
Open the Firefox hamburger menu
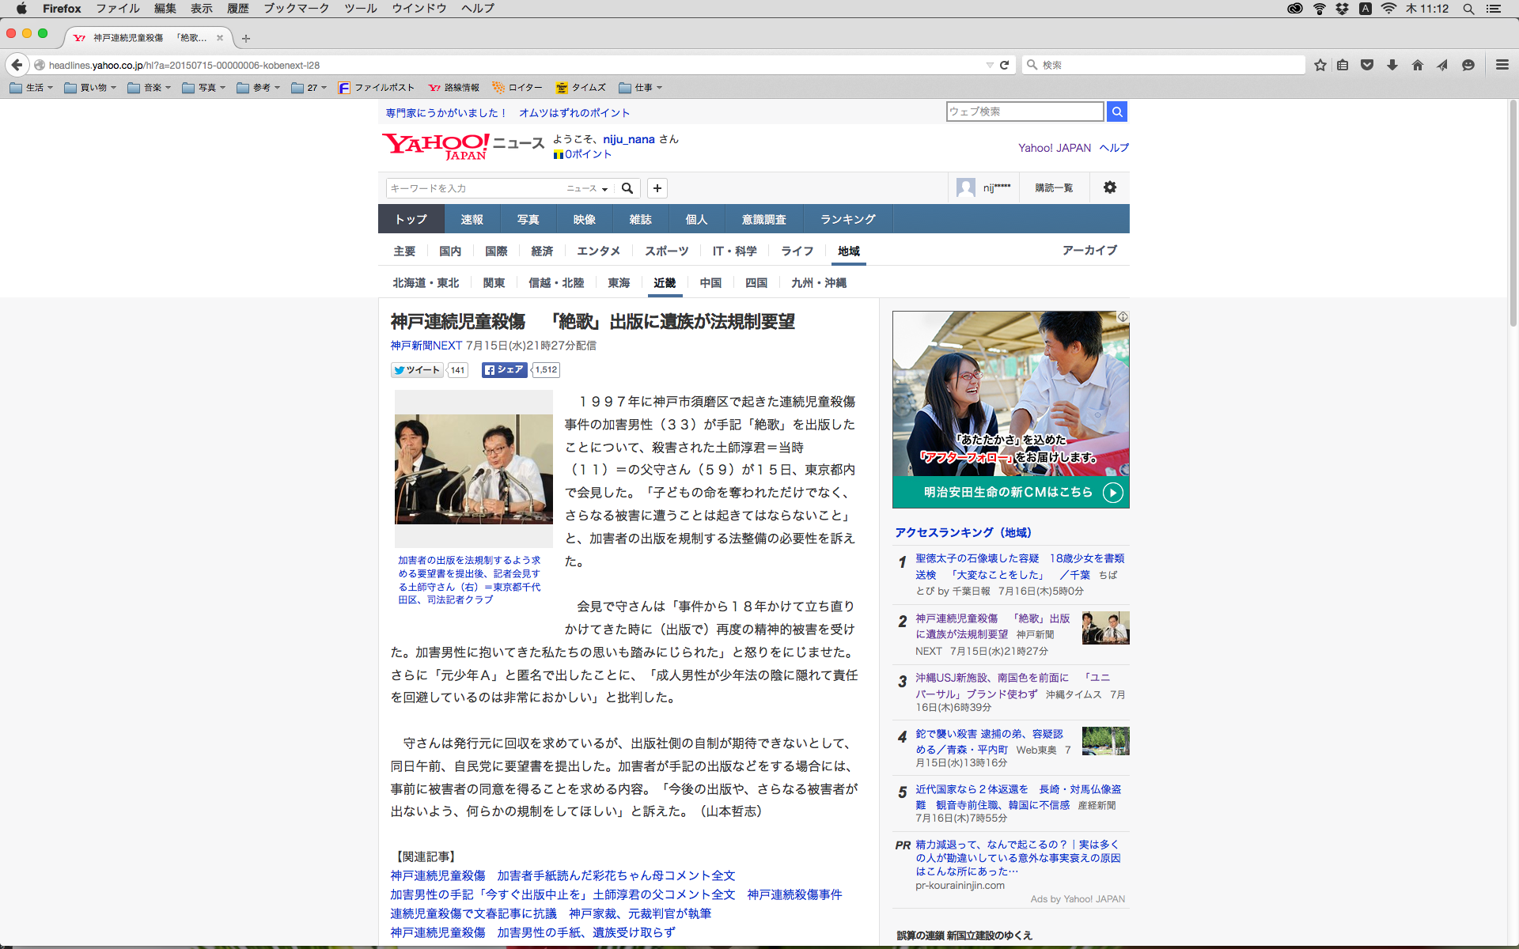pos(1502,65)
